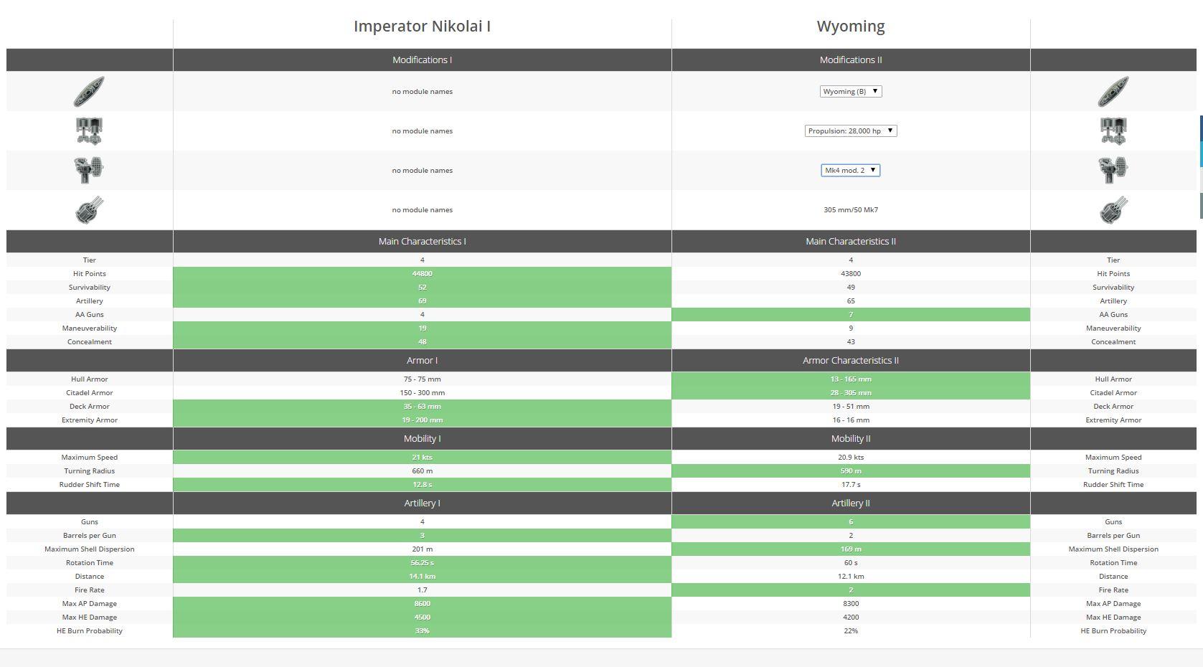The width and height of the screenshot is (1203, 667).
Task: Open the Mk4 mod. 2 fire control dropdown
Action: coord(851,170)
